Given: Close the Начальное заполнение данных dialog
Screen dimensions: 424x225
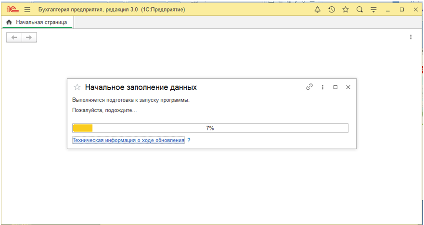Looking at the screenshot, I should tap(348, 87).
